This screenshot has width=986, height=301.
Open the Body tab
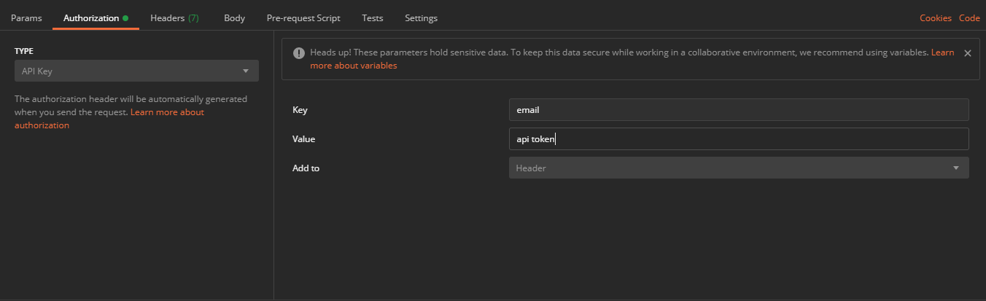tap(234, 18)
